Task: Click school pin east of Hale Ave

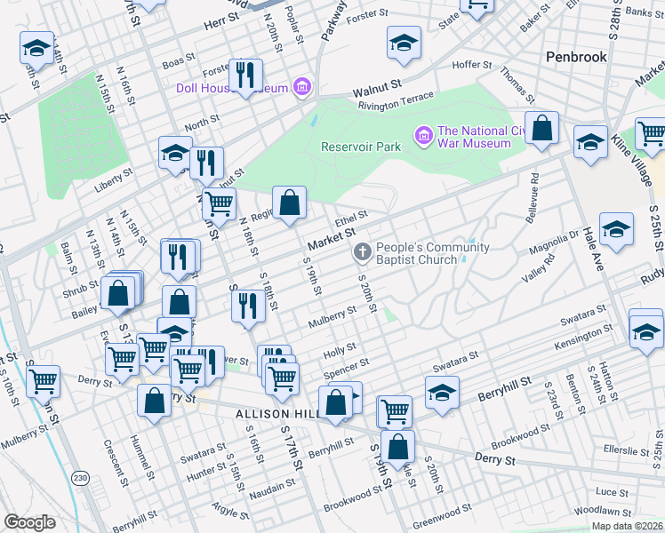Action: coord(617,233)
